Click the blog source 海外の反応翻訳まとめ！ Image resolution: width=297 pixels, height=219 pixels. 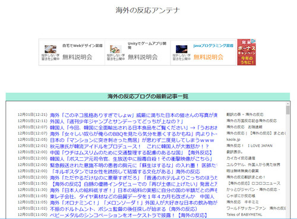point(246,177)
